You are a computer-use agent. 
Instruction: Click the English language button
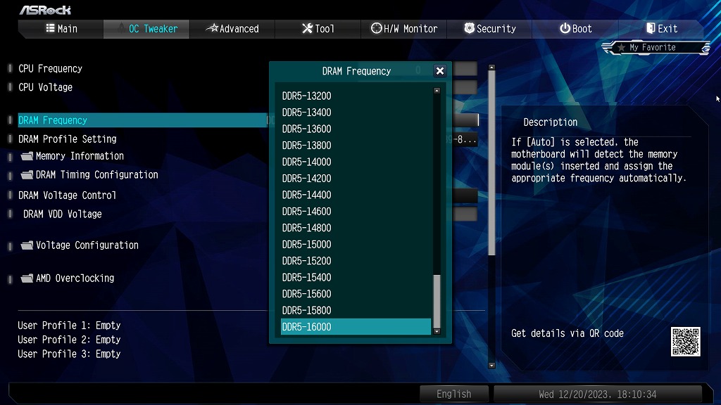[x=454, y=394]
